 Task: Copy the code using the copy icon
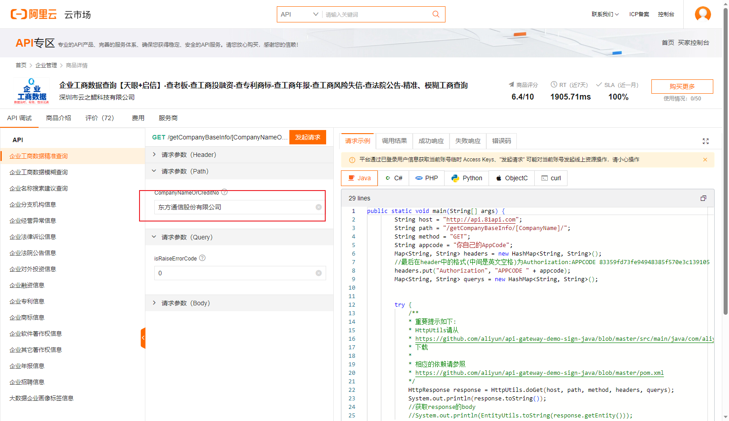click(703, 198)
